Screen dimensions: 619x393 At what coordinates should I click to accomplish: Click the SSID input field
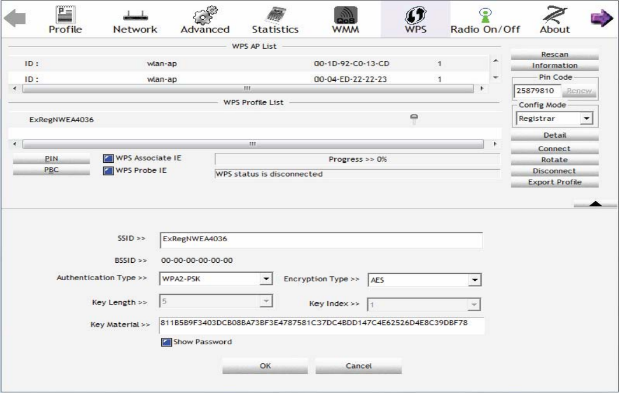coord(321,240)
